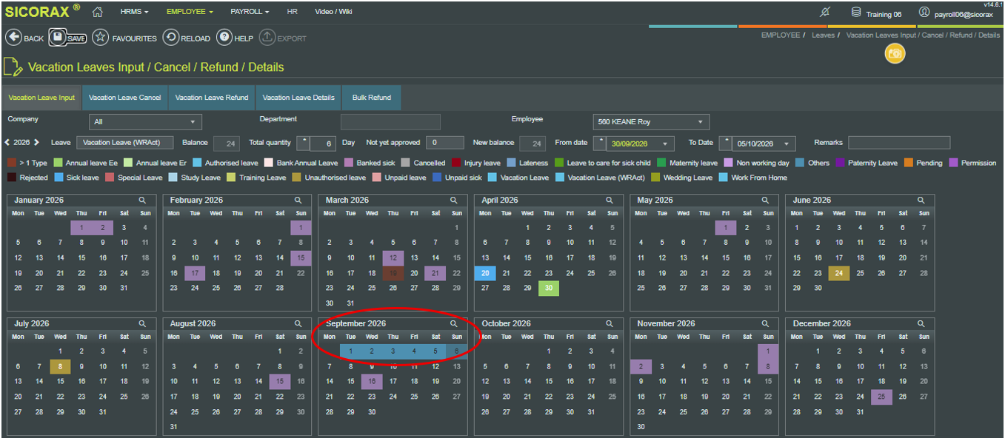This screenshot has width=1005, height=438.
Task: Zoom into January 2026 with magnifier
Action: click(141, 200)
